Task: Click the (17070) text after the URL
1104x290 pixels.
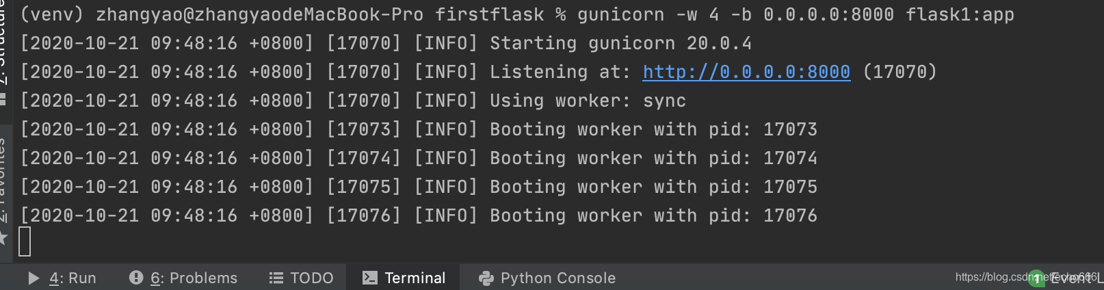Action: 899,72
